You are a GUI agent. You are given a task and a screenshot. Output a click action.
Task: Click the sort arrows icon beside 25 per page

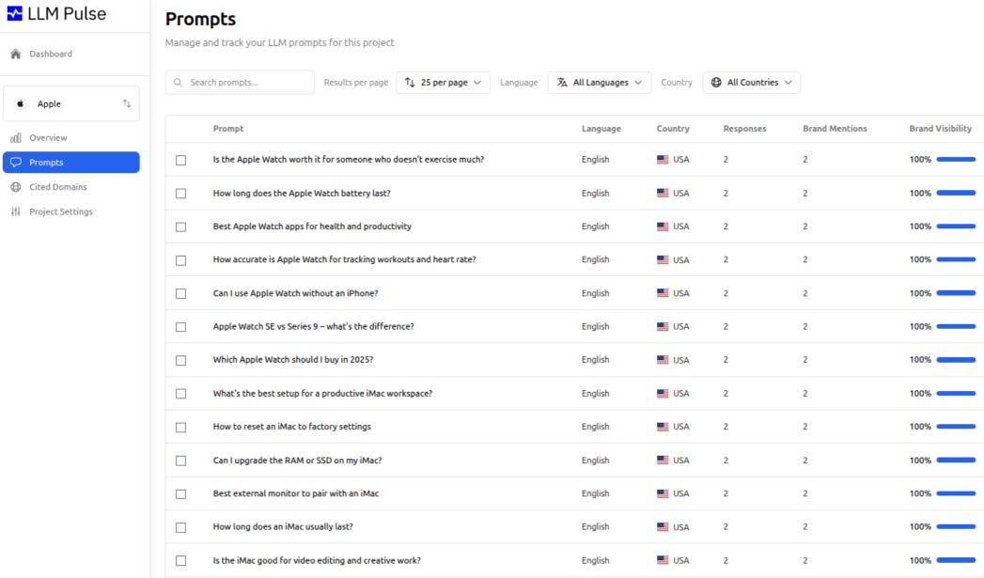tap(410, 82)
